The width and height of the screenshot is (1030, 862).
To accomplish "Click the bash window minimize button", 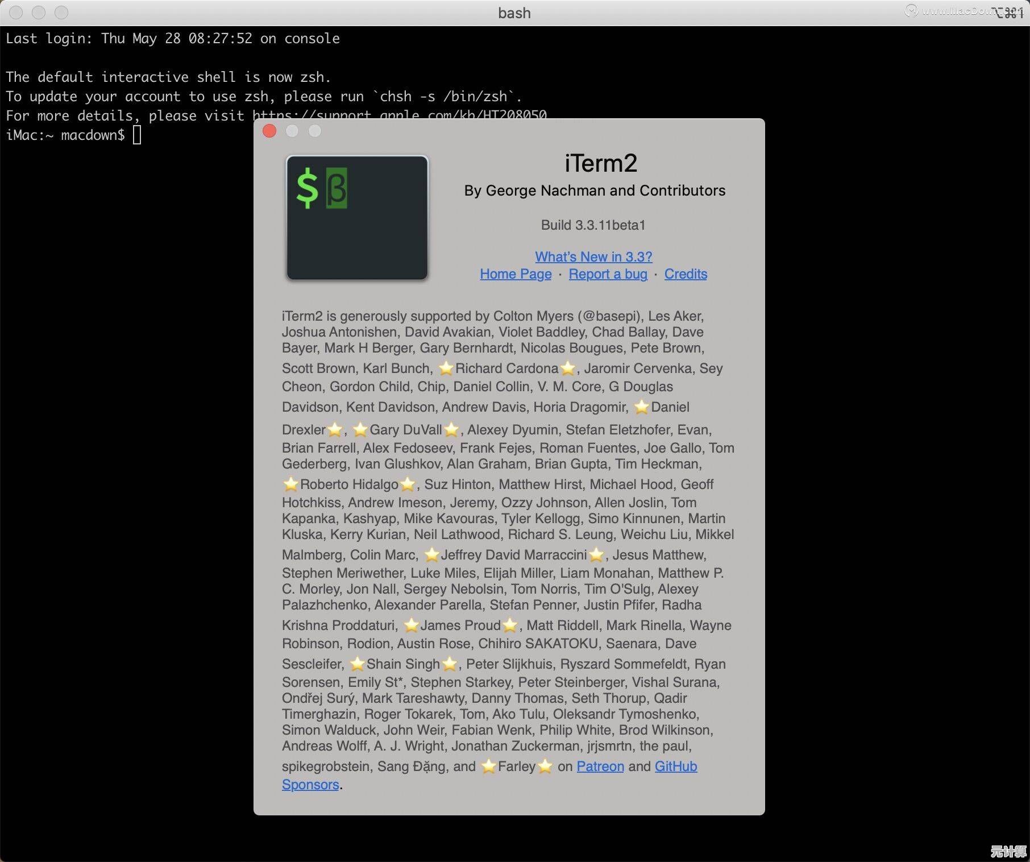I will click(x=39, y=13).
